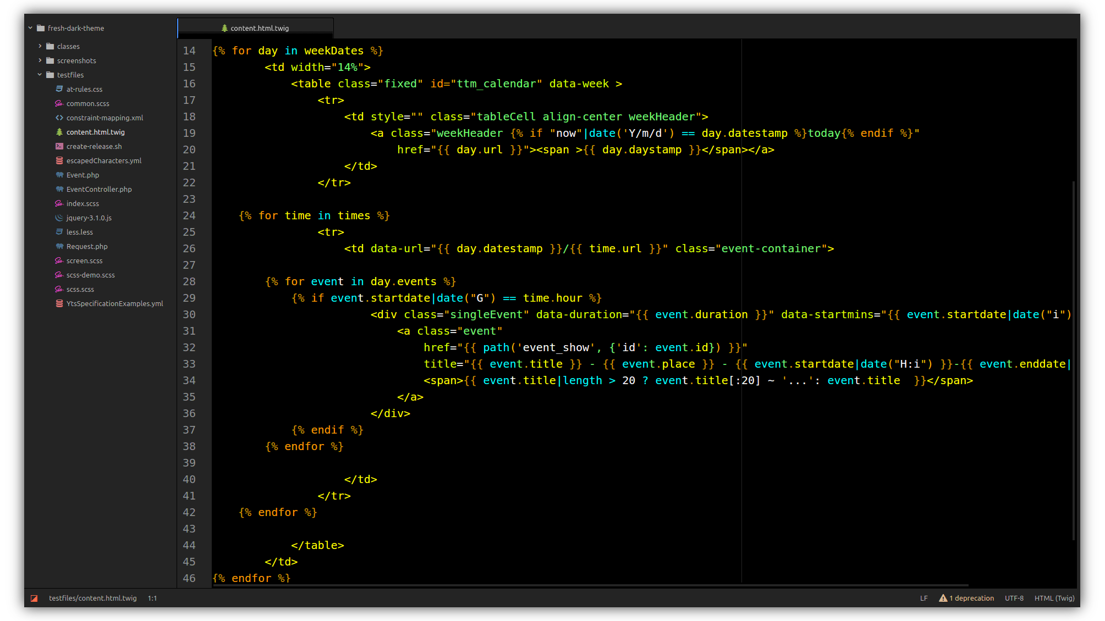Change the HTML (Twig) grammar selector
This screenshot has height=621, width=1105.
click(1054, 598)
